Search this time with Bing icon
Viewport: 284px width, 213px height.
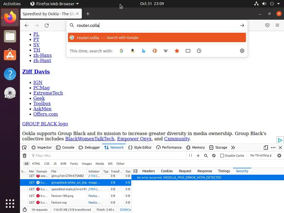tap(144, 51)
